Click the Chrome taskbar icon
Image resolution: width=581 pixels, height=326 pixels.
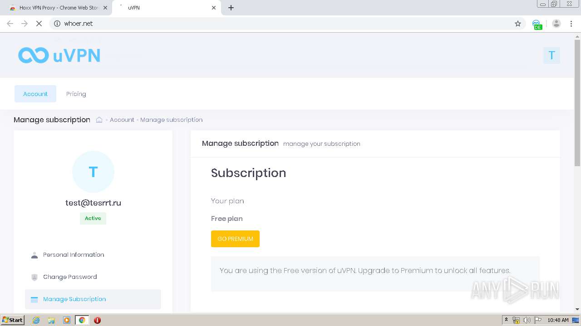(x=82, y=320)
